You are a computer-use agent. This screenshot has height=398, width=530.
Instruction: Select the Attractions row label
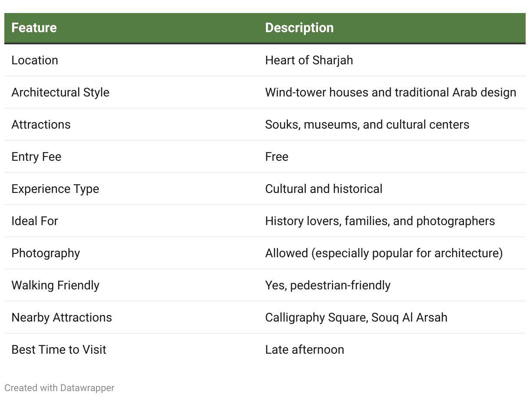(41, 124)
